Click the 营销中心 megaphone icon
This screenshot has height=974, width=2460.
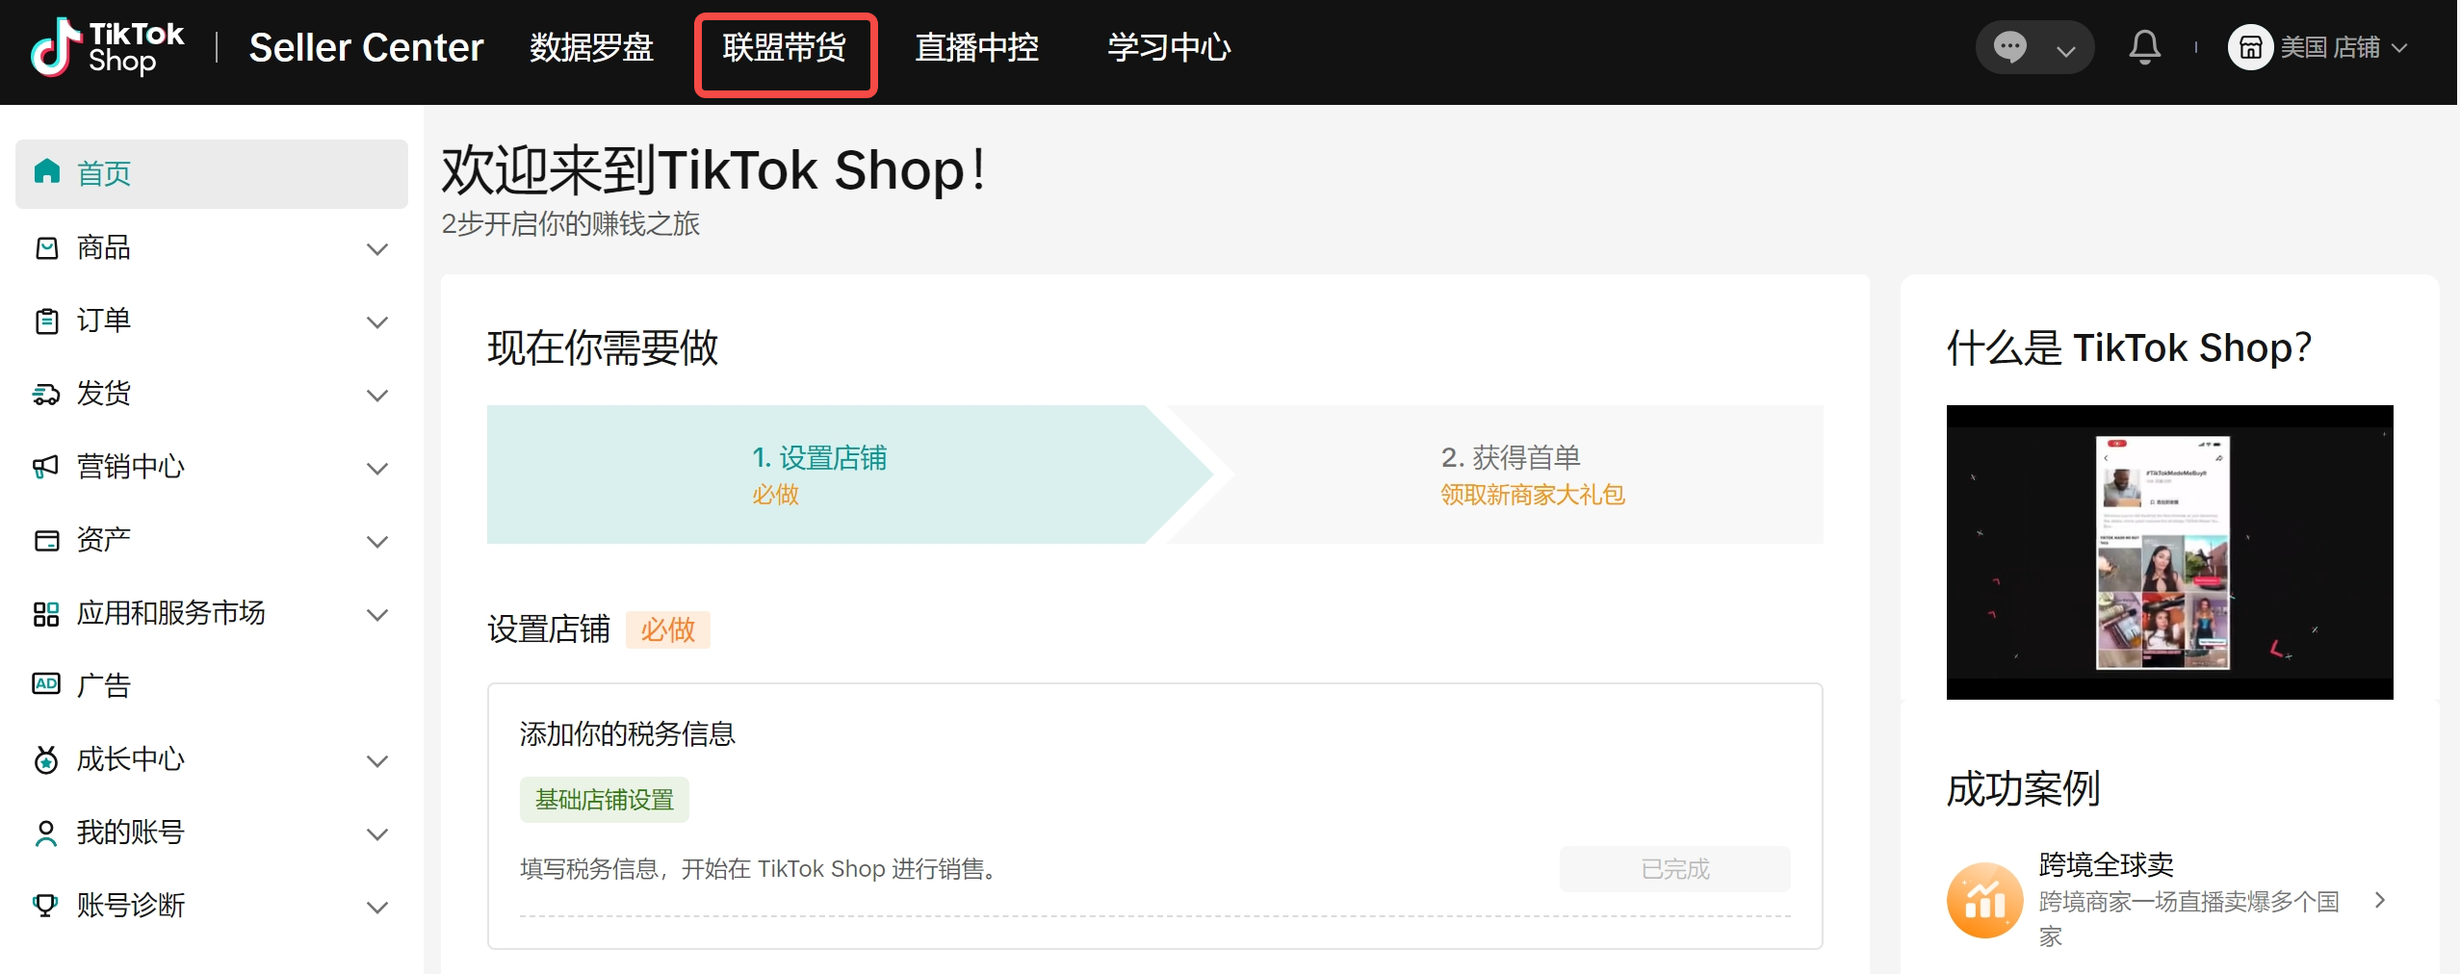[46, 467]
